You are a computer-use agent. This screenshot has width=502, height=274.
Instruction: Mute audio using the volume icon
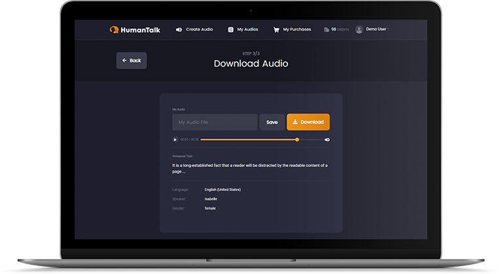pos(327,140)
